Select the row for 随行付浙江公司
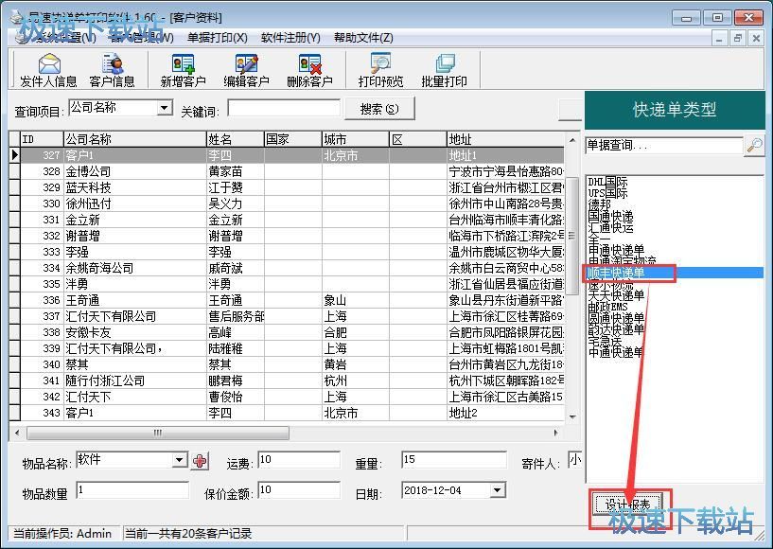Viewport: 773px width, 549px height. [287, 381]
